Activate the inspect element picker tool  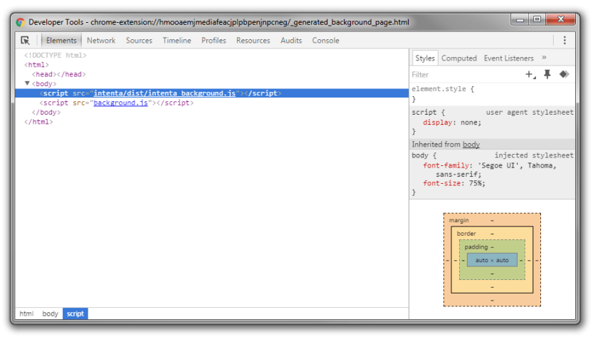pos(26,41)
